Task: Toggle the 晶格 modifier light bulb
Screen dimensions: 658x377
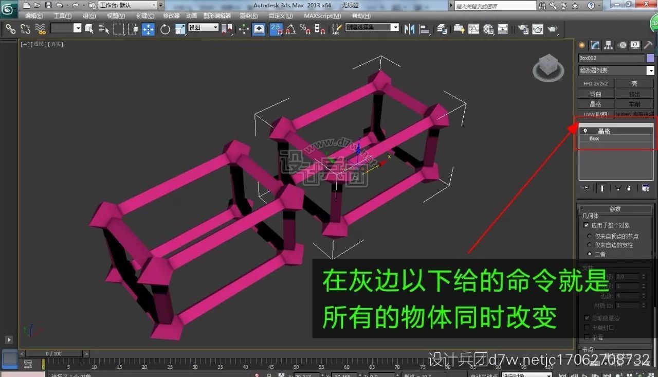Action: tap(585, 131)
